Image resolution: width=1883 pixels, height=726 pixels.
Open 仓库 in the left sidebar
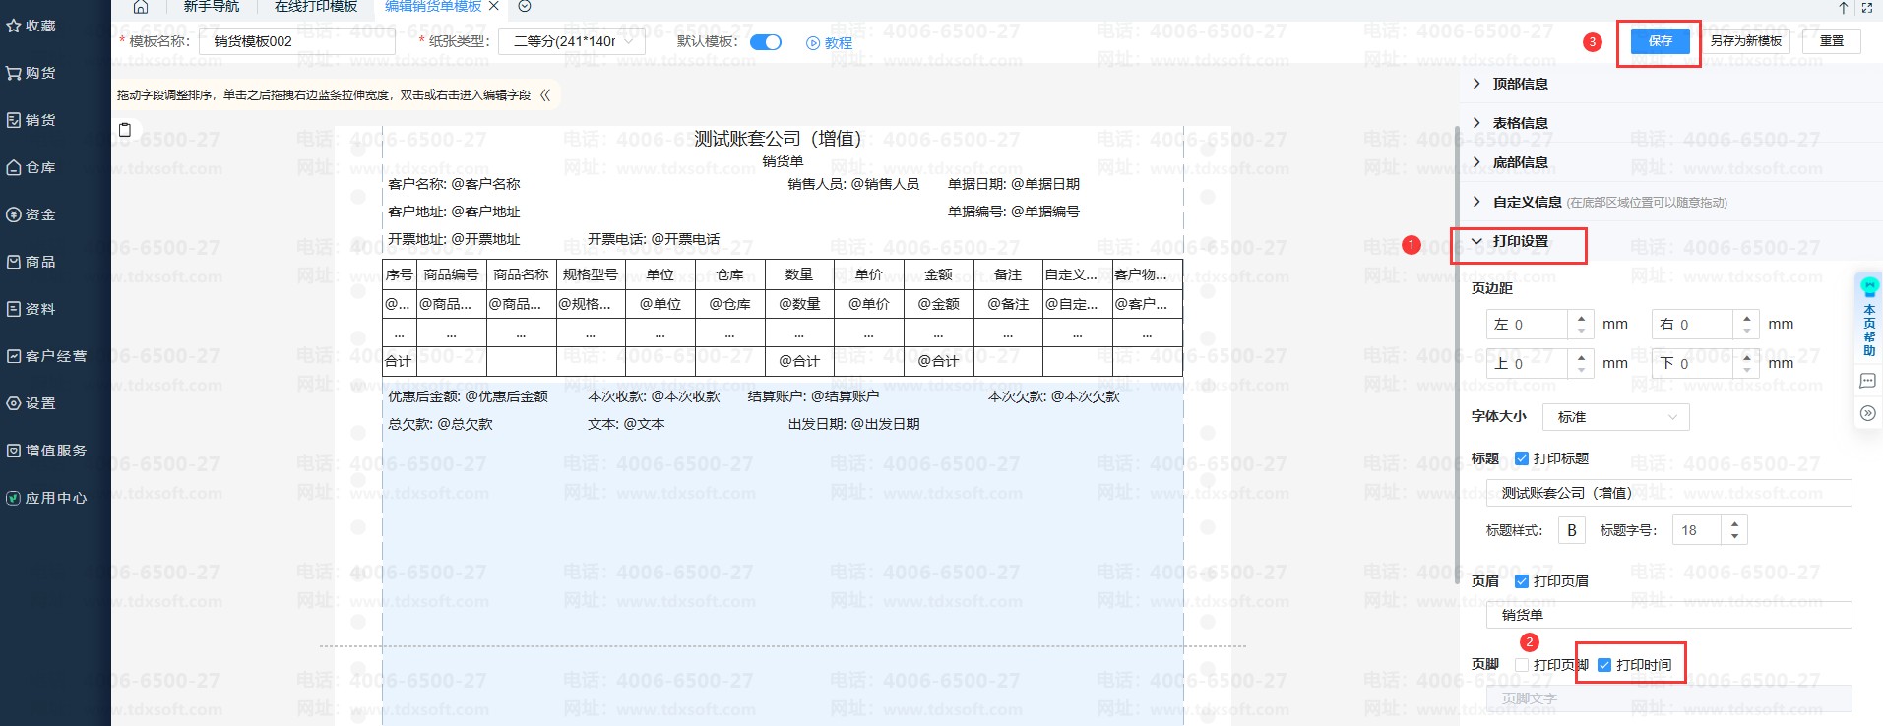[x=39, y=167]
